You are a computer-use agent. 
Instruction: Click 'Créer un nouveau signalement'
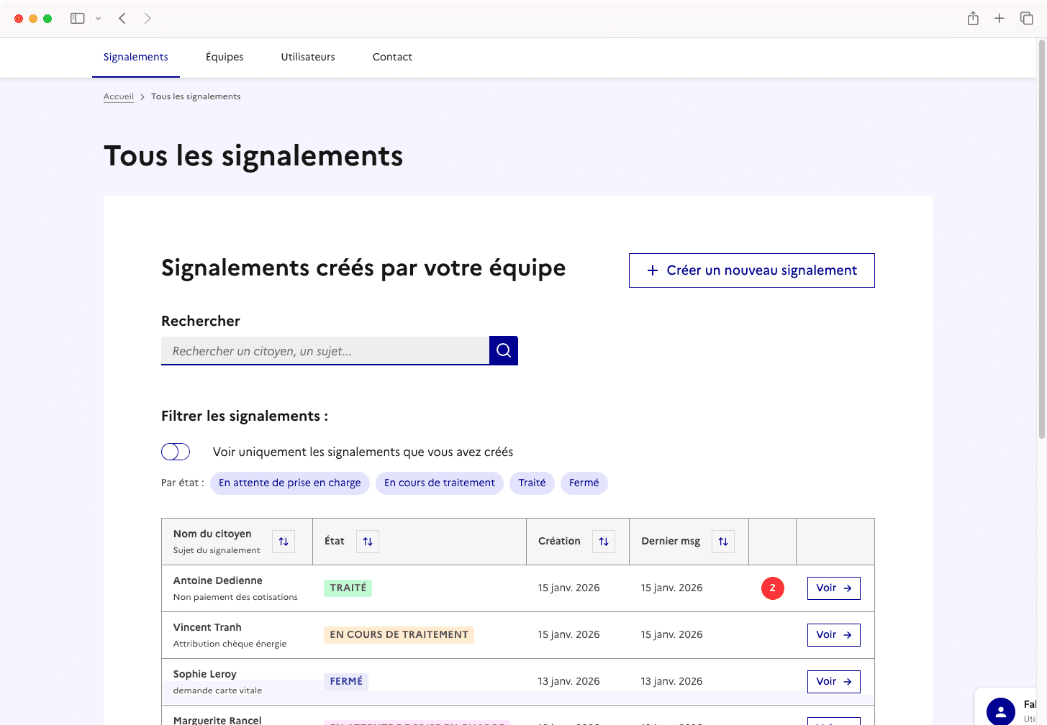pos(751,270)
